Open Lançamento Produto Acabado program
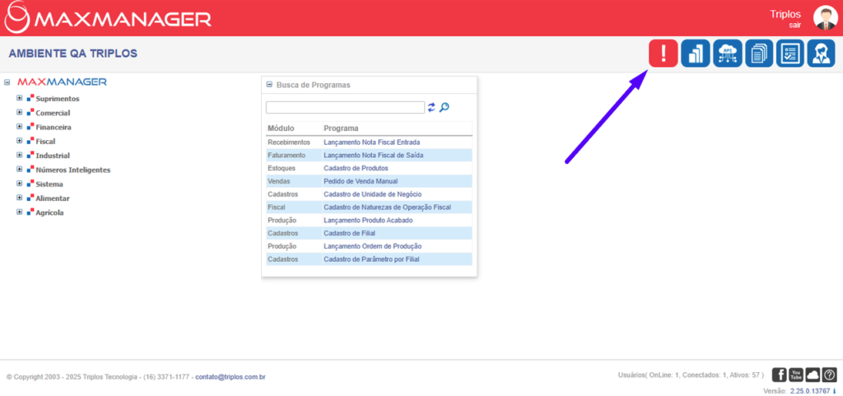The width and height of the screenshot is (843, 396). click(x=368, y=221)
